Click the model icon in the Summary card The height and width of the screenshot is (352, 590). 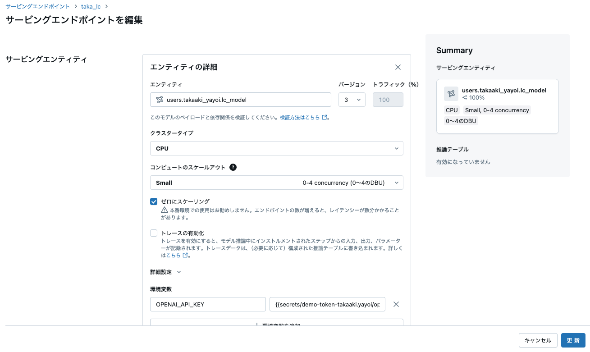(x=451, y=94)
